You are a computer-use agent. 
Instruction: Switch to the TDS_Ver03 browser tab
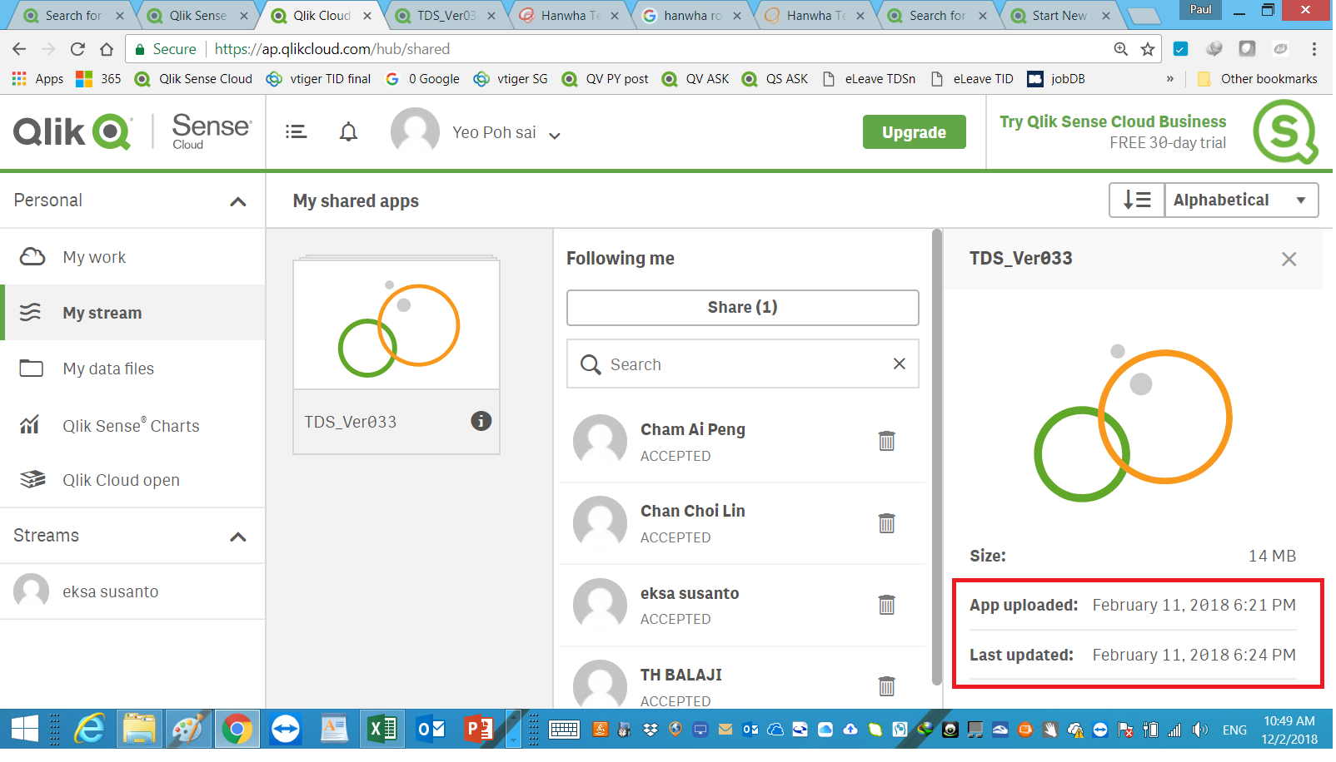point(446,15)
